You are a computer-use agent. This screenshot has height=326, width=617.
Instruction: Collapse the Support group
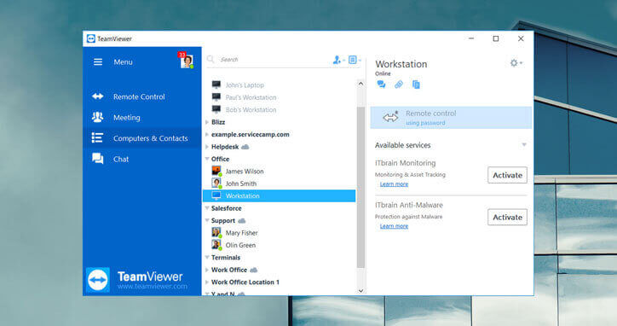point(207,220)
